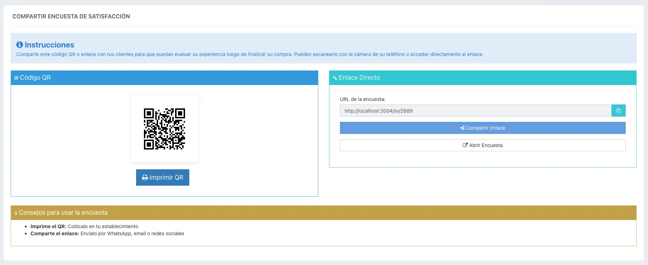Copy the survey URL with the clipboard icon
This screenshot has width=648, height=265.
[x=618, y=111]
